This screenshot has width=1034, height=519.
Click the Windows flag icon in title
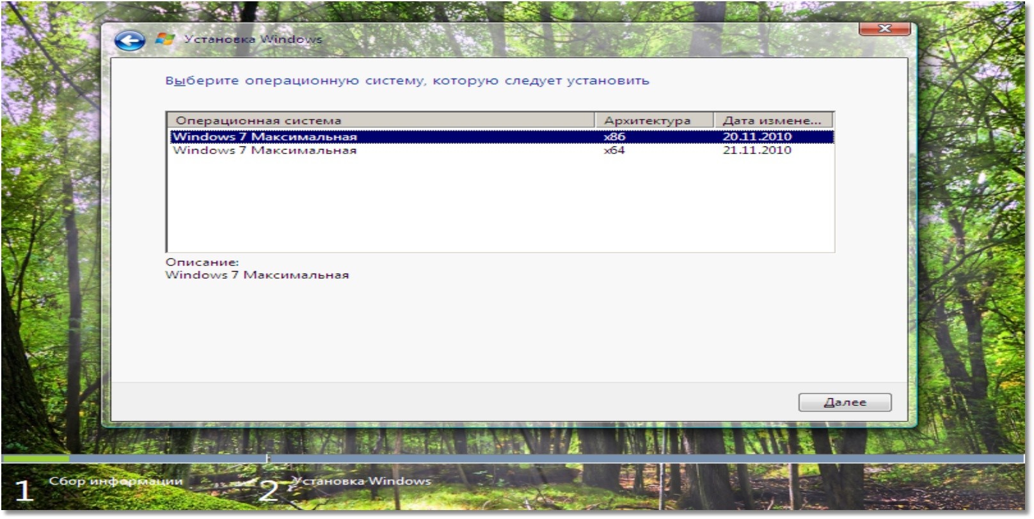tap(165, 39)
